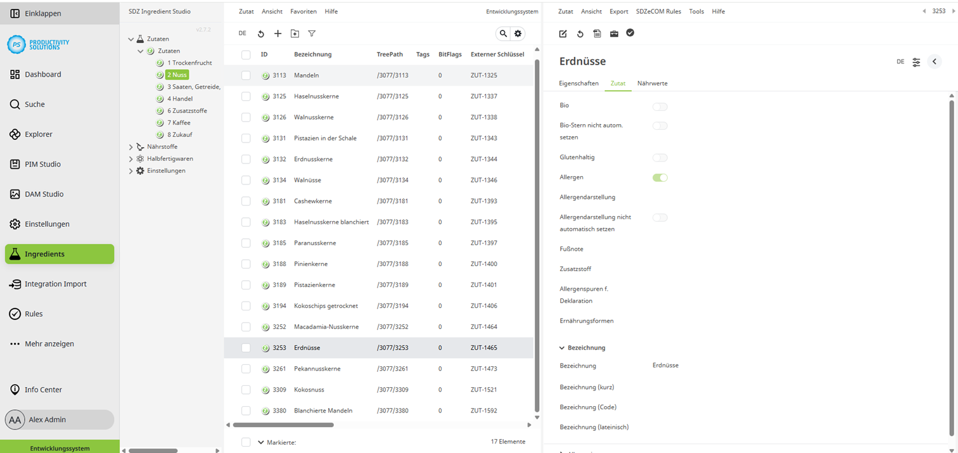Viewport: 958px width, 453px height.
Task: Expand the Halbfertigwaren tree branch
Action: pyautogui.click(x=131, y=158)
